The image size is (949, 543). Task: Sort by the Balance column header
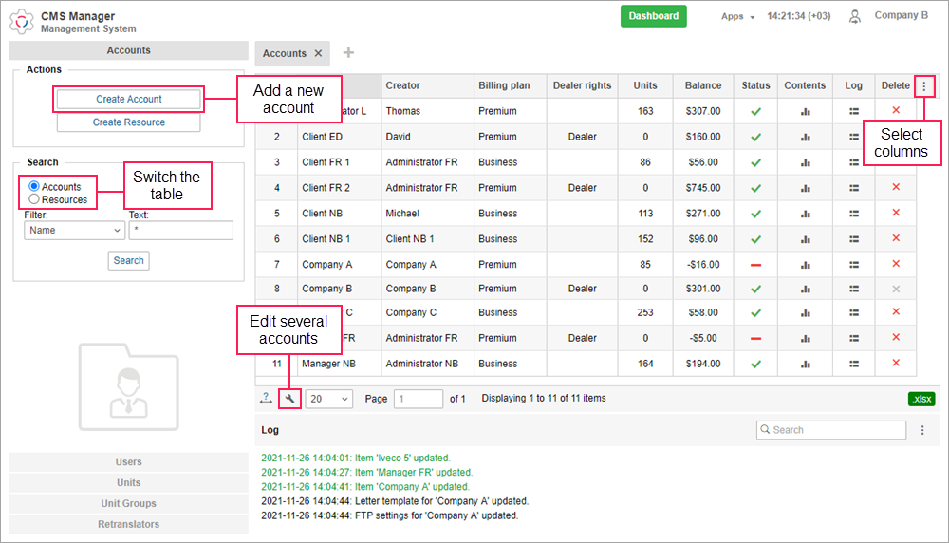pos(703,85)
